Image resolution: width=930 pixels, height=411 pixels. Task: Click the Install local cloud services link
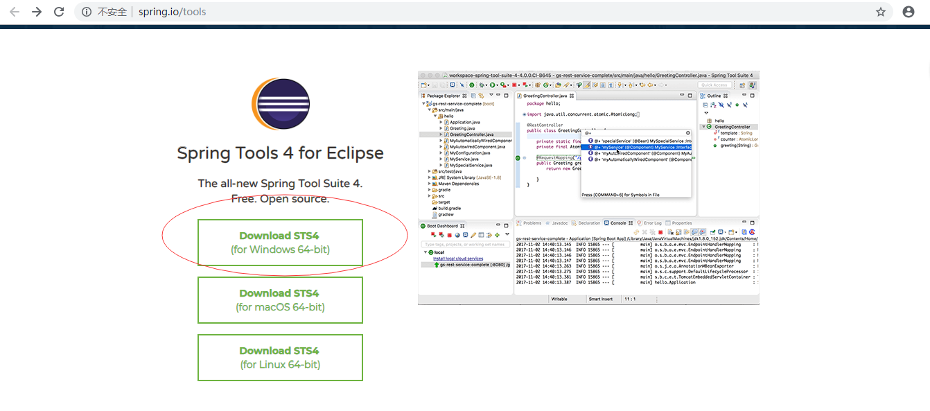point(458,258)
